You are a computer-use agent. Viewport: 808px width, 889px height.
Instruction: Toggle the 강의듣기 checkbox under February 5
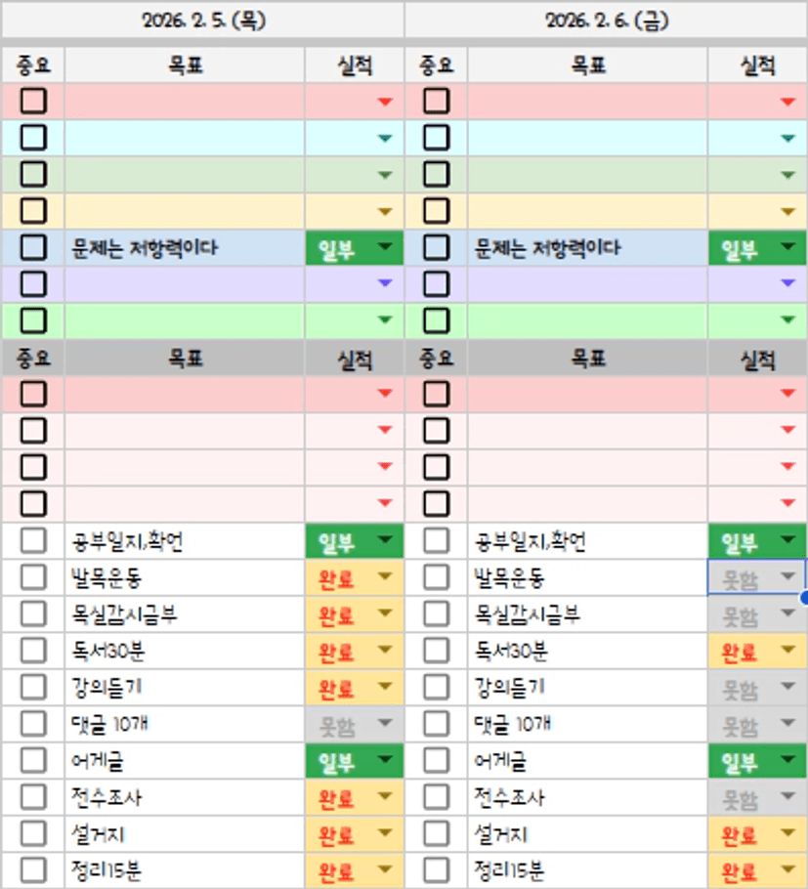coord(33,688)
